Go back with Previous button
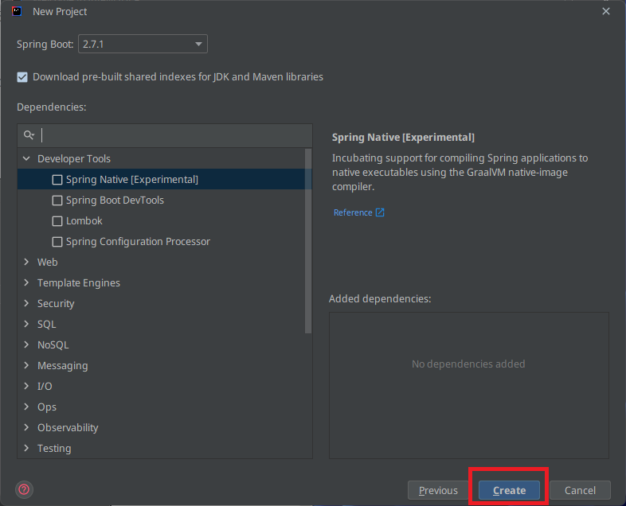 [438, 490]
